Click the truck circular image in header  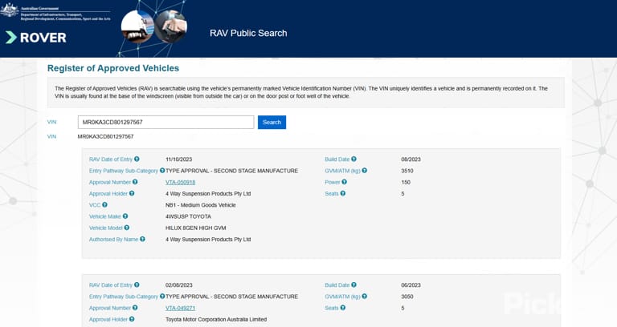137,26
